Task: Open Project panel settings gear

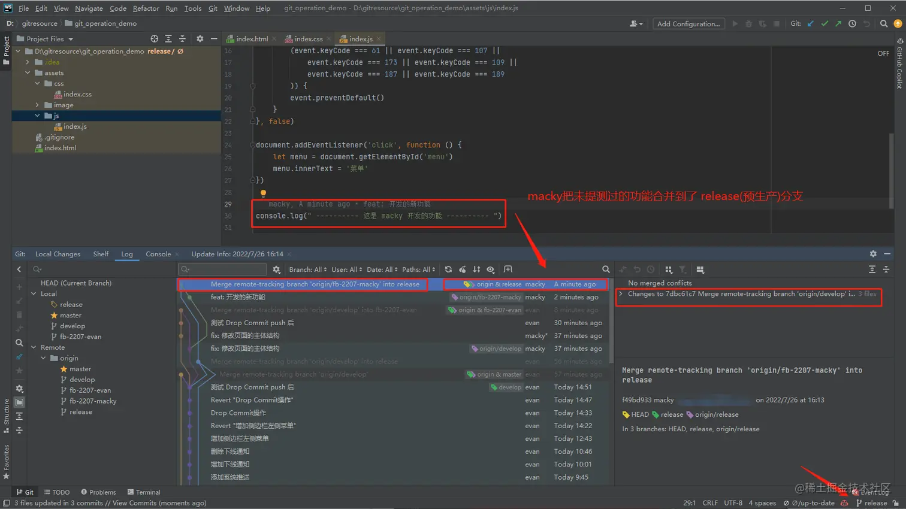Action: tap(200, 39)
